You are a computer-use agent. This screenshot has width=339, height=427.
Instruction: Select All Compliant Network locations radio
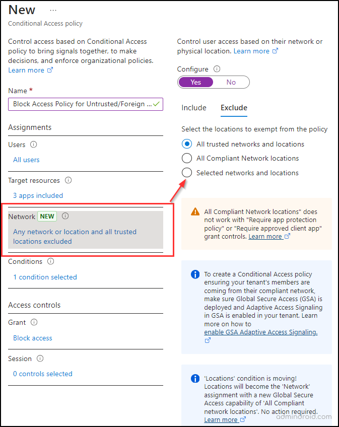(187, 158)
